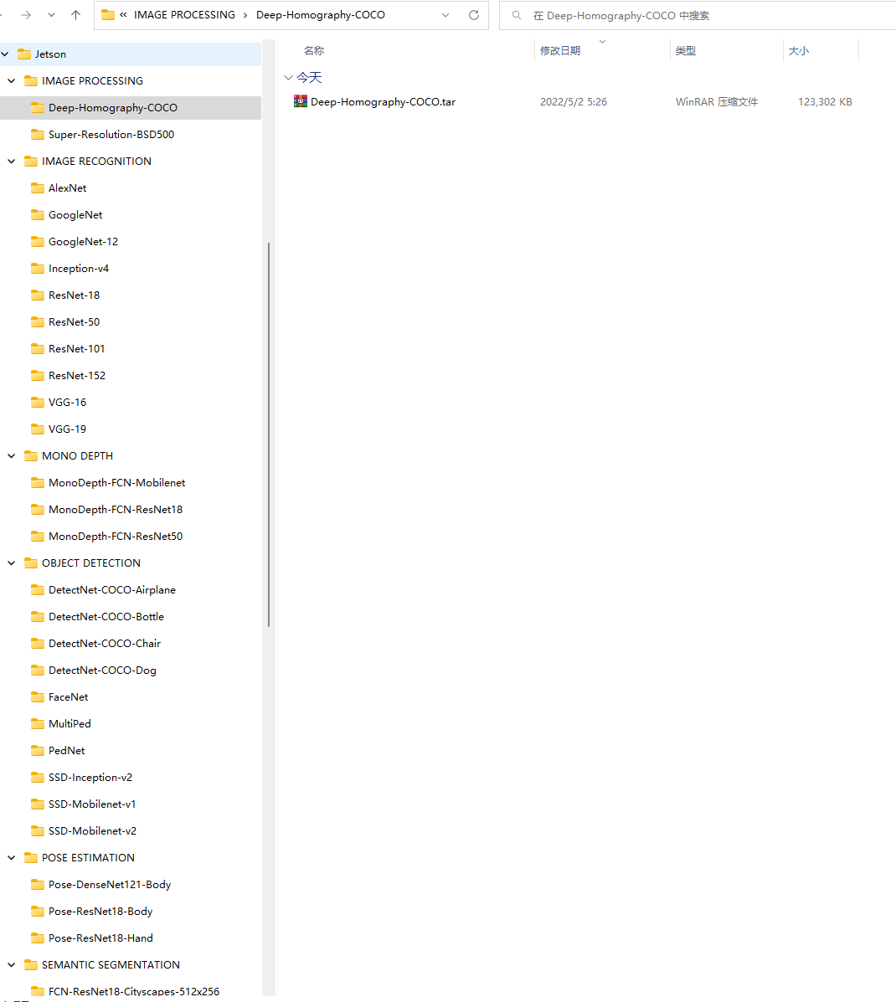Collapse the MONO DEPTH tree node
The image size is (896, 1002).
[11, 456]
